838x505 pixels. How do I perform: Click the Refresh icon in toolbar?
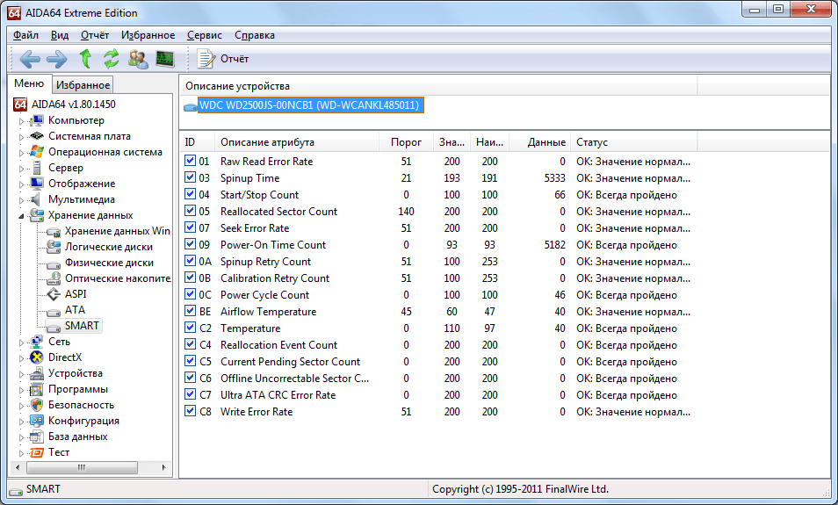point(112,59)
